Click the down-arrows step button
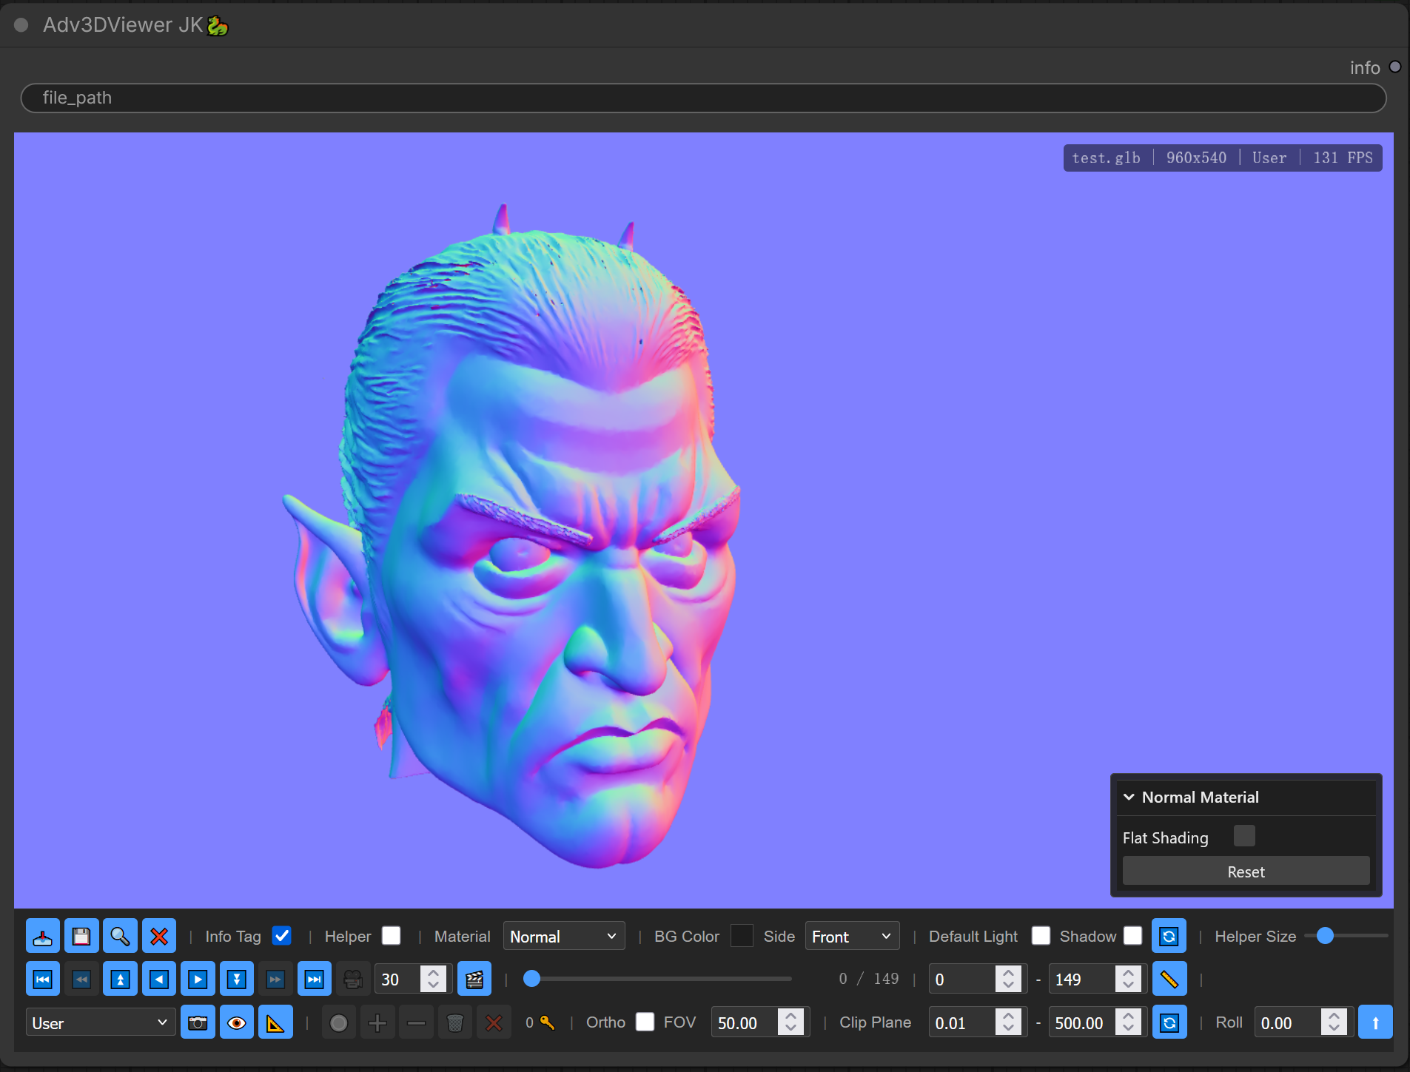This screenshot has width=1410, height=1072. click(x=237, y=980)
